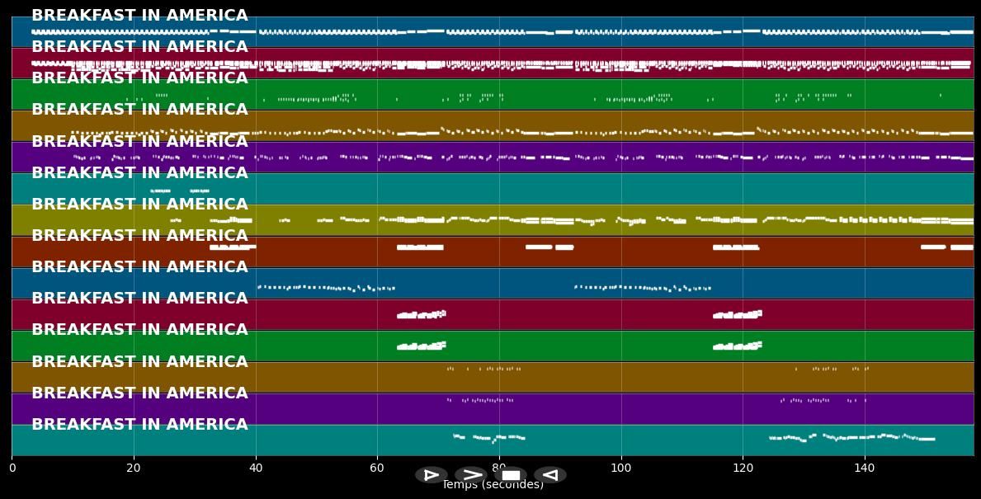Click the 100 tick on the time axis
Screen dimensions: 981x499
tap(620, 468)
